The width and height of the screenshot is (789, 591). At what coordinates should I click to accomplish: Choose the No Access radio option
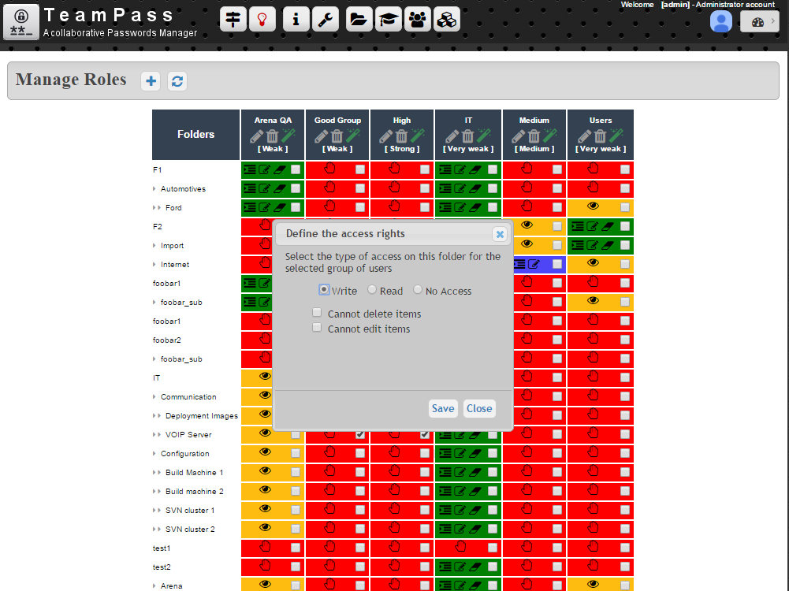click(418, 290)
